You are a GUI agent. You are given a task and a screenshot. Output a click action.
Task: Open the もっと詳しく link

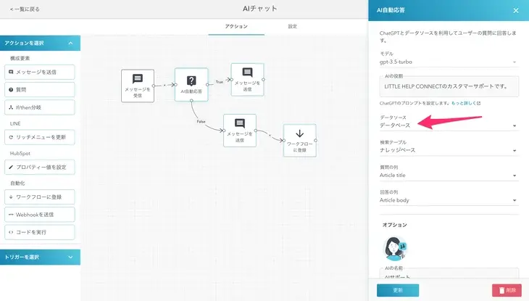(x=463, y=103)
